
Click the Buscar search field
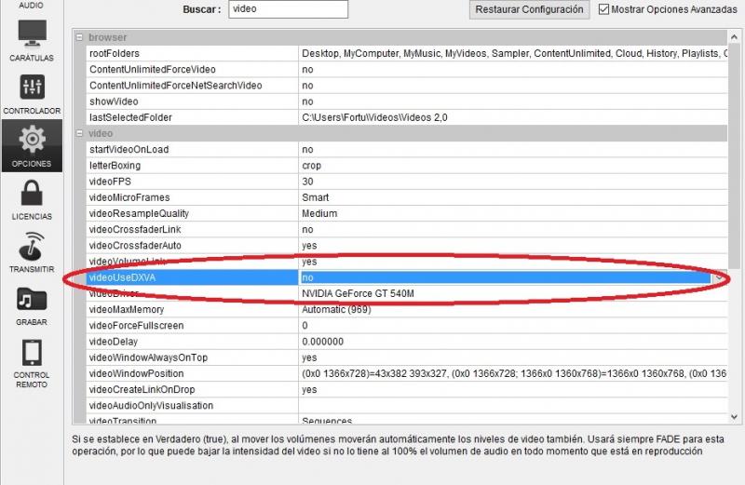[x=288, y=9]
